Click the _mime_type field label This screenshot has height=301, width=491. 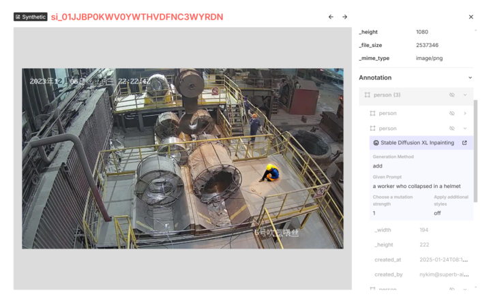(x=374, y=58)
